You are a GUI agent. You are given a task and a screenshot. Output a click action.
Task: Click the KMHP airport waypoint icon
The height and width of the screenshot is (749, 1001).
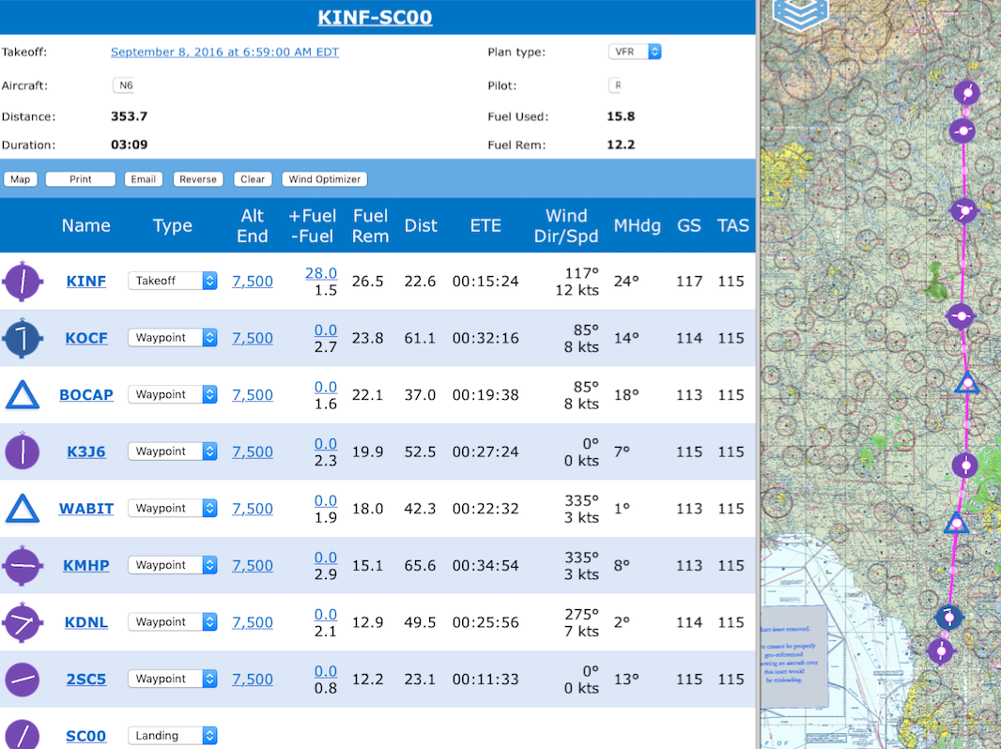click(x=23, y=565)
